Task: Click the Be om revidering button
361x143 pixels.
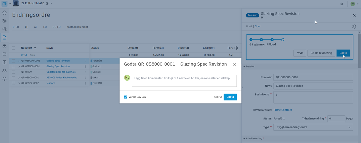Action: click(x=321, y=53)
